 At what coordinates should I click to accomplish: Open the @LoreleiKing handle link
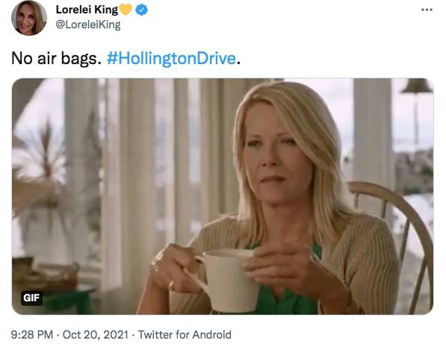(88, 25)
